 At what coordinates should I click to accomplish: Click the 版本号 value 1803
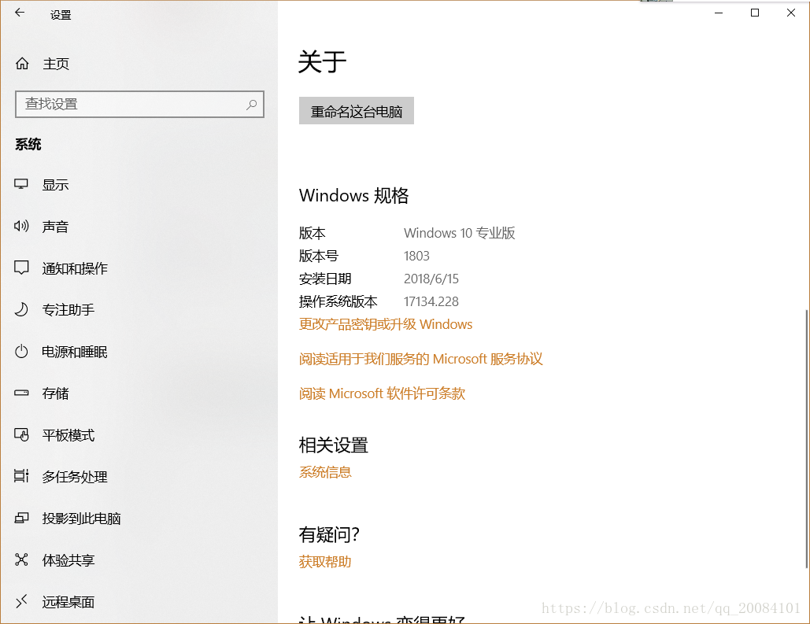tap(416, 256)
